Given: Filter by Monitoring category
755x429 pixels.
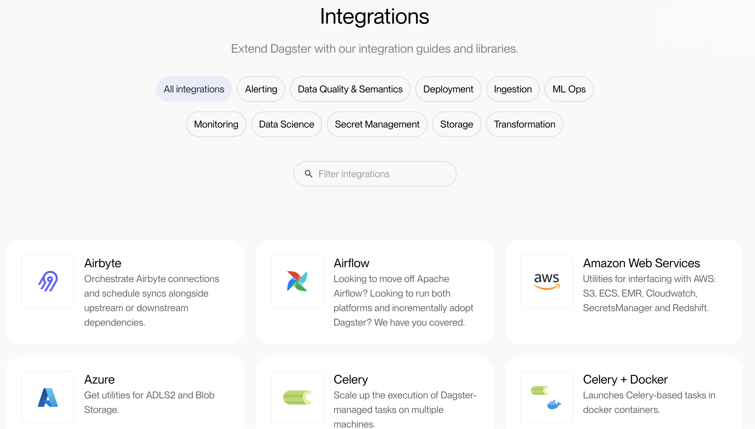Looking at the screenshot, I should 216,124.
